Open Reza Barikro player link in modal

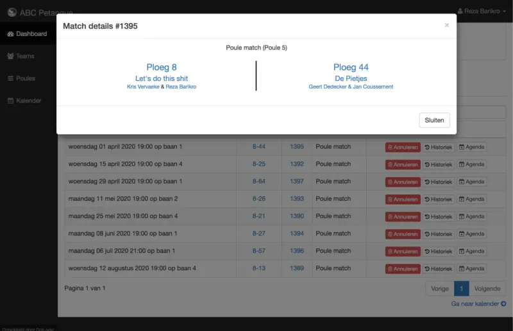click(181, 87)
